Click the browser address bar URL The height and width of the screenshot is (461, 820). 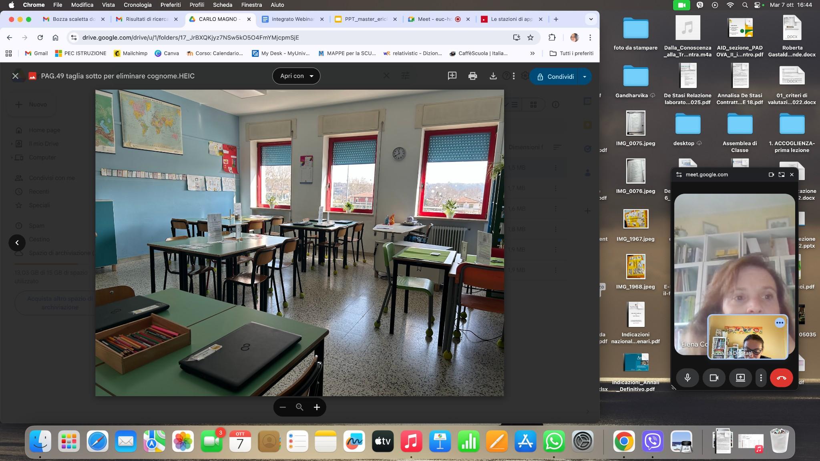191,38
